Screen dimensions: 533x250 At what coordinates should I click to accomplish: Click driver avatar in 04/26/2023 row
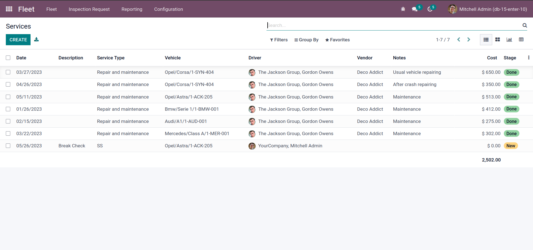(x=252, y=85)
